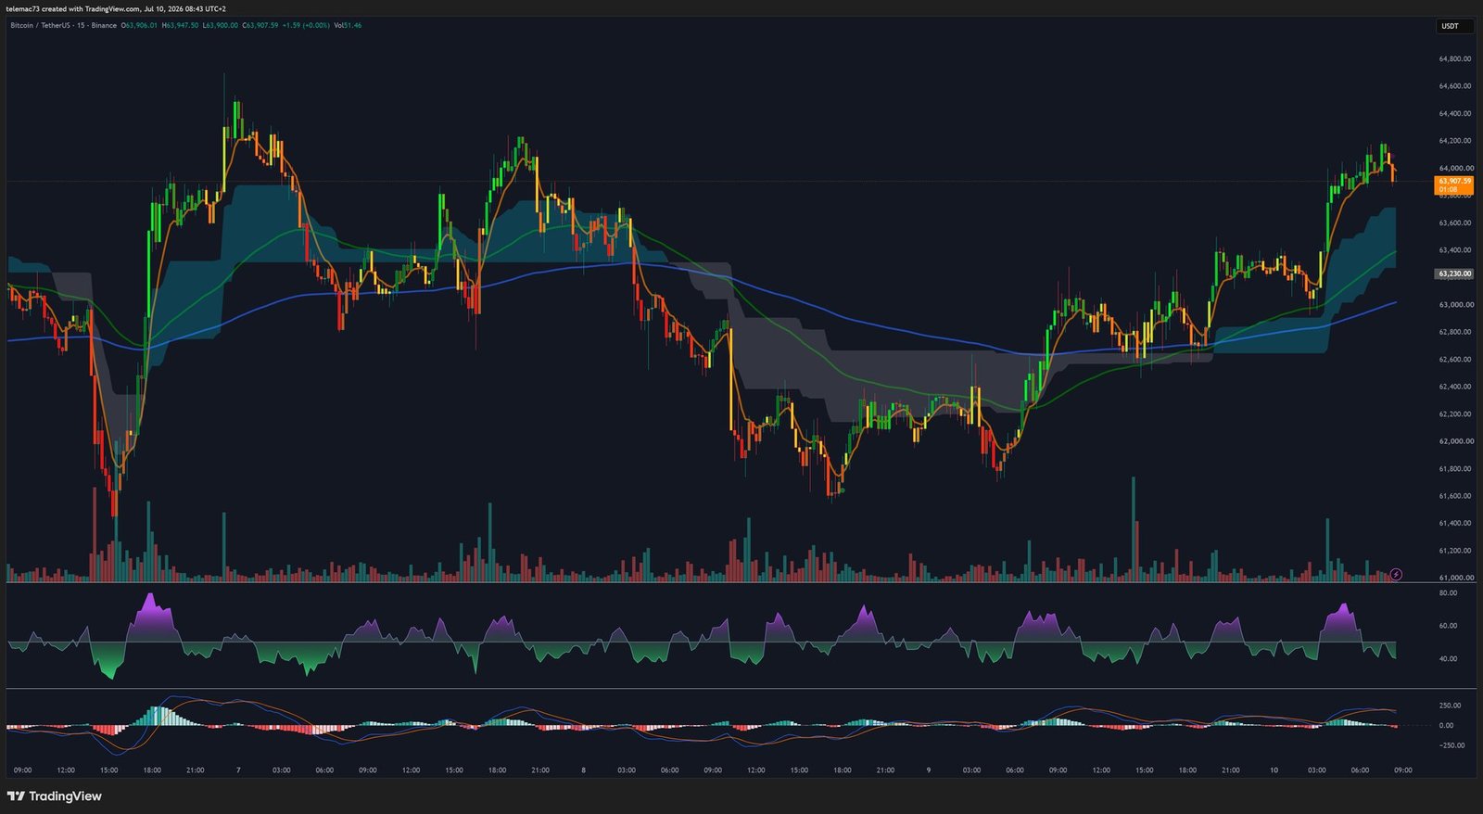Click the 250.00 level on MACD scale

pos(1451,706)
